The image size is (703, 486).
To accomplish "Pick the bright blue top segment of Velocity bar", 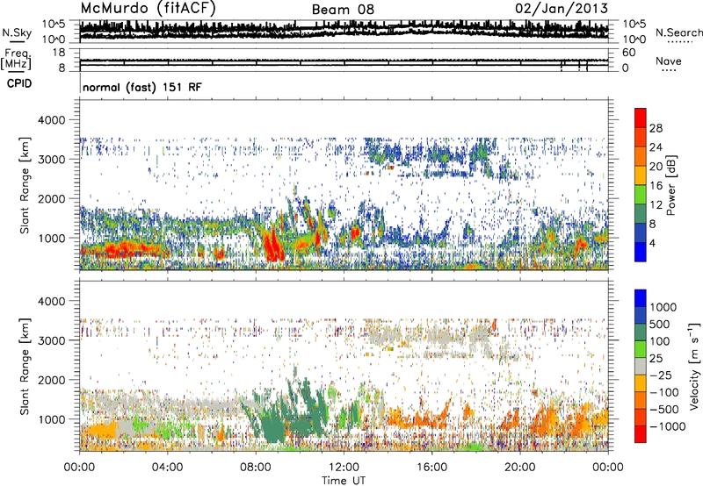I will point(641,298).
